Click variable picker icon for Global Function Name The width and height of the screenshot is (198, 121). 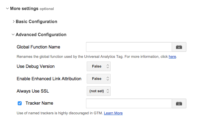179,47
